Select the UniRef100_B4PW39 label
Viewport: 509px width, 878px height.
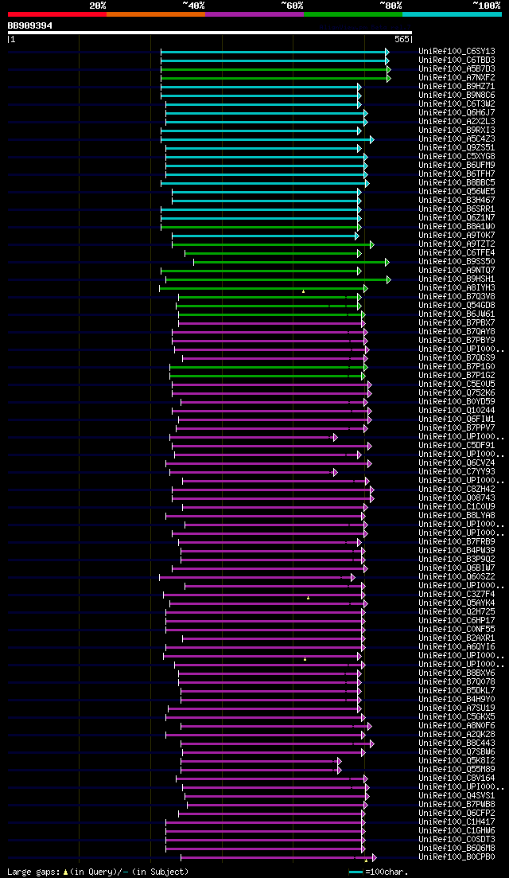coord(457,551)
